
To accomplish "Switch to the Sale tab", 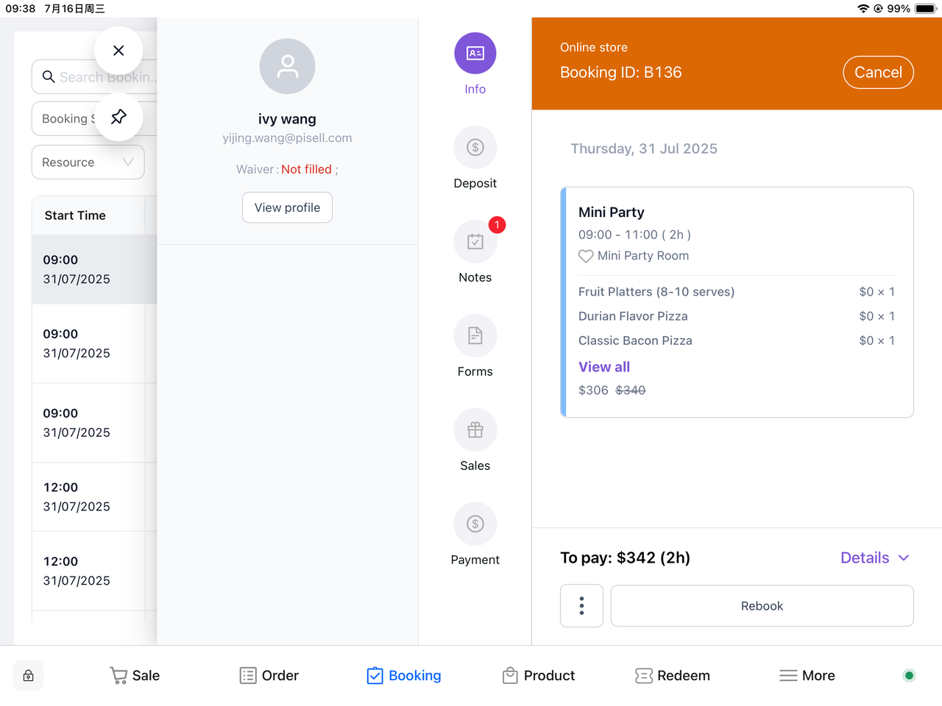I will pyautogui.click(x=135, y=676).
